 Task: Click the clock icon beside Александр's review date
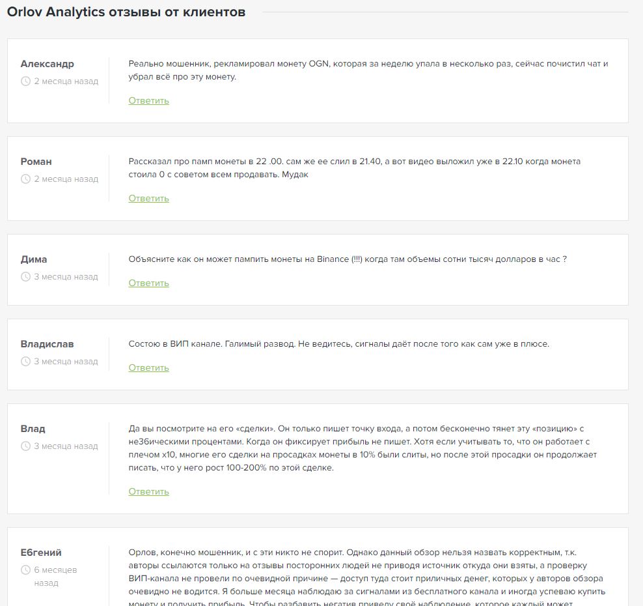26,81
